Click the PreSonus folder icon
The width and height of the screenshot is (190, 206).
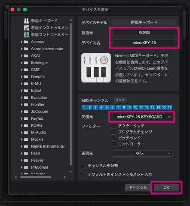click(x=26, y=167)
